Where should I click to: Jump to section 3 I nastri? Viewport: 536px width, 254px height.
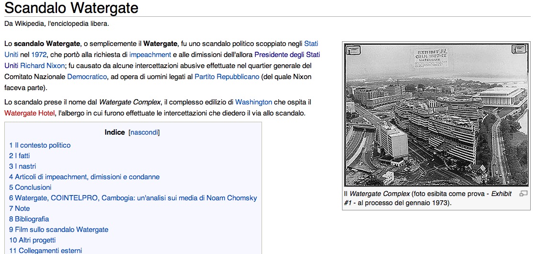pos(23,166)
